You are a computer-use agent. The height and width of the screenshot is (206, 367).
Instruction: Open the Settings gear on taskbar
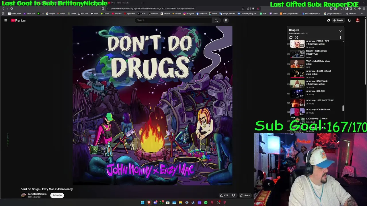(187, 203)
